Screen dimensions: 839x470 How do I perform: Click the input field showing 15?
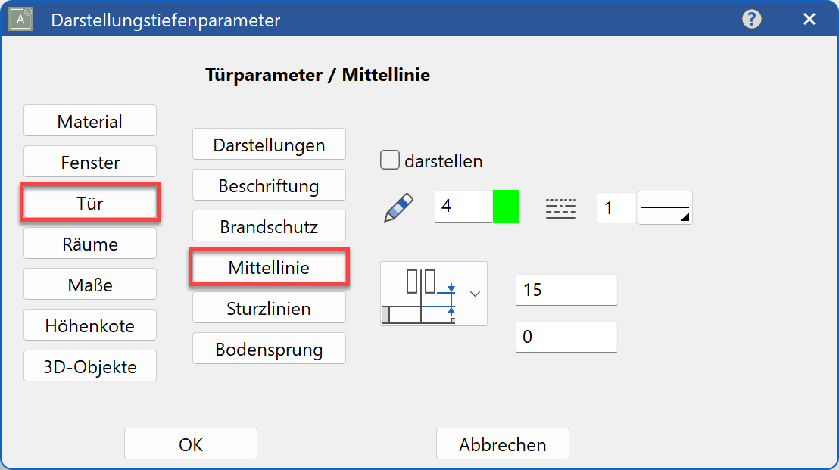pyautogui.click(x=566, y=290)
